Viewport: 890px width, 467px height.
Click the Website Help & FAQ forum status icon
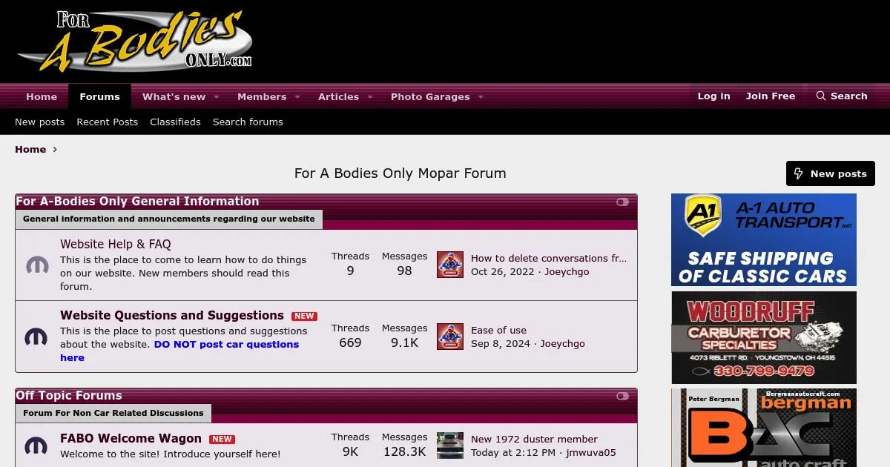click(x=37, y=265)
